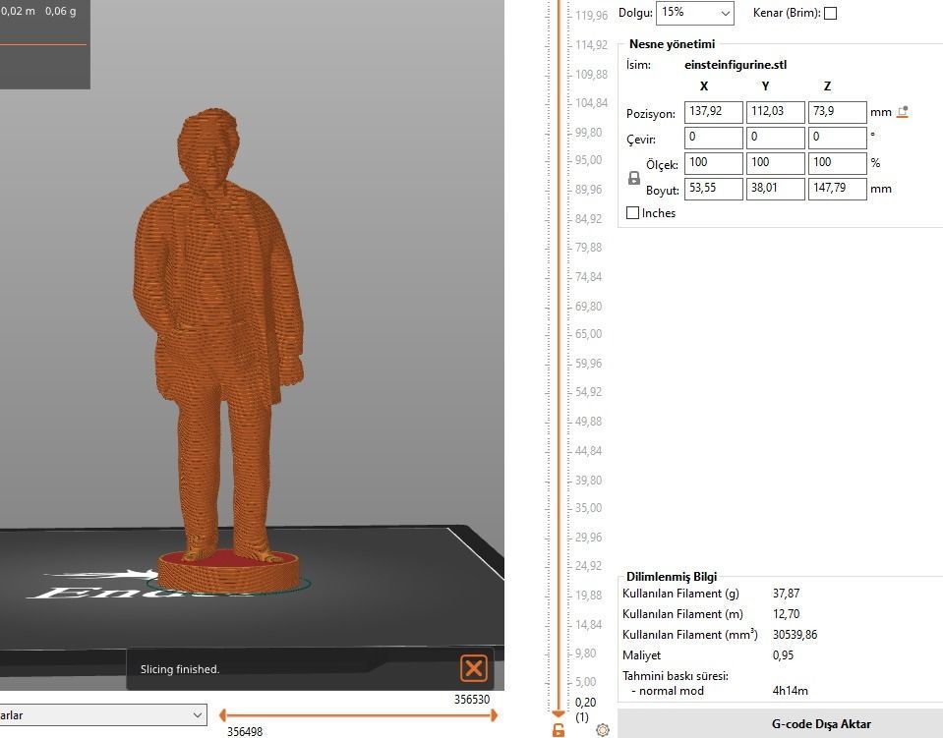Click the filament weight value 37,87

tap(786, 594)
